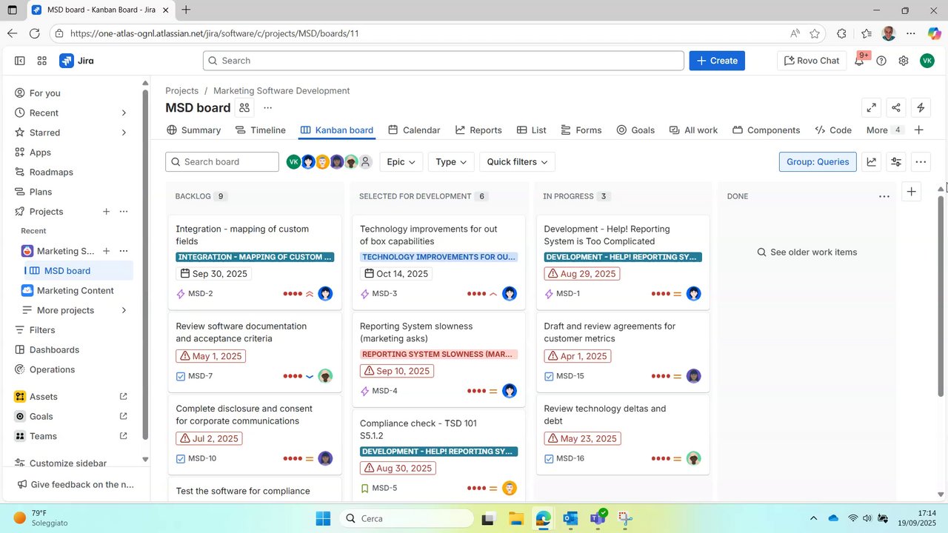Open Microsoft Outlook in taskbar

click(x=570, y=518)
